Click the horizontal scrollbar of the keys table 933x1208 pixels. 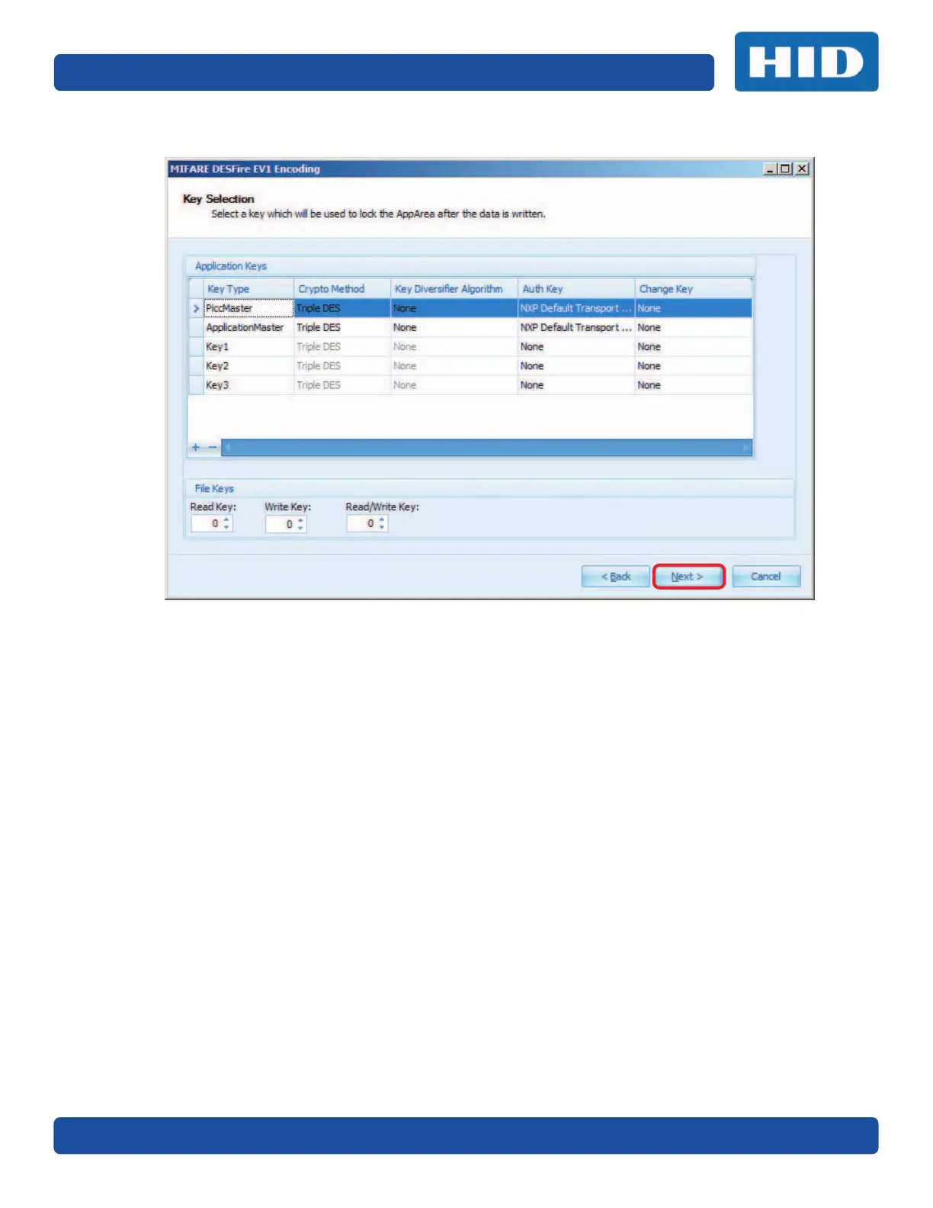[486, 448]
